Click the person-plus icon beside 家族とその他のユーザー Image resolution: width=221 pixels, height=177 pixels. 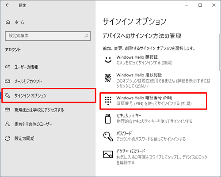point(8,124)
